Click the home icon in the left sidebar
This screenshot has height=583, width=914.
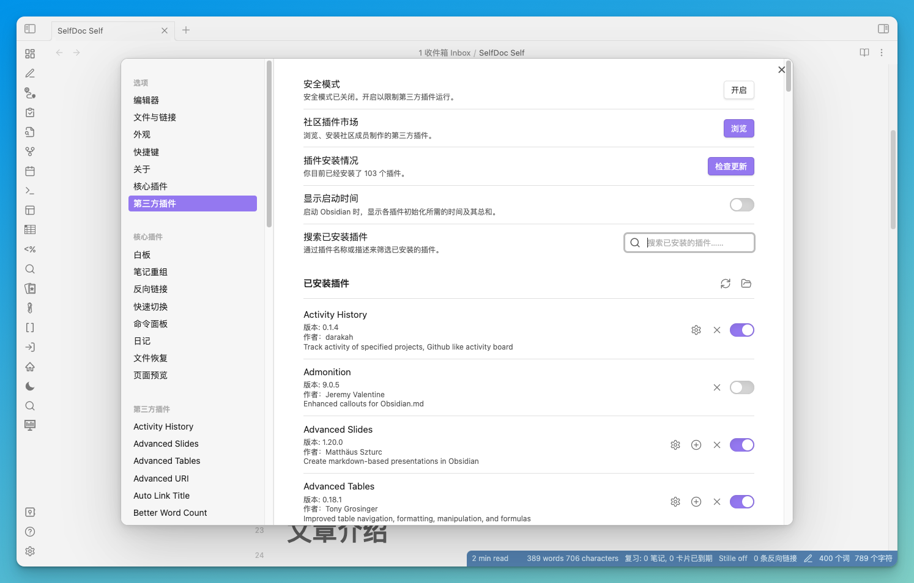click(29, 367)
